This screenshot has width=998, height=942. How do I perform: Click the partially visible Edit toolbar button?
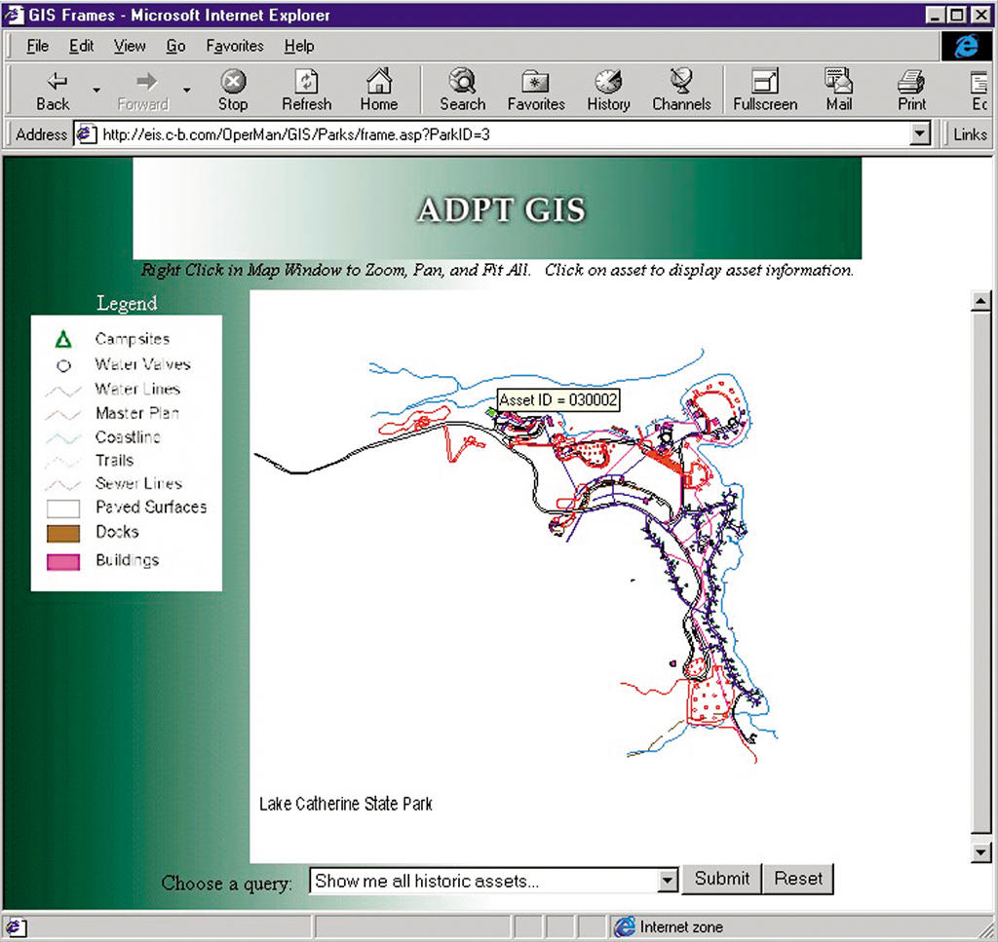[979, 91]
